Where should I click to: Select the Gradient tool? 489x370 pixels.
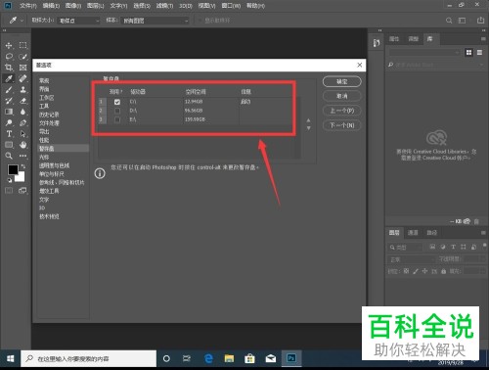(9, 112)
